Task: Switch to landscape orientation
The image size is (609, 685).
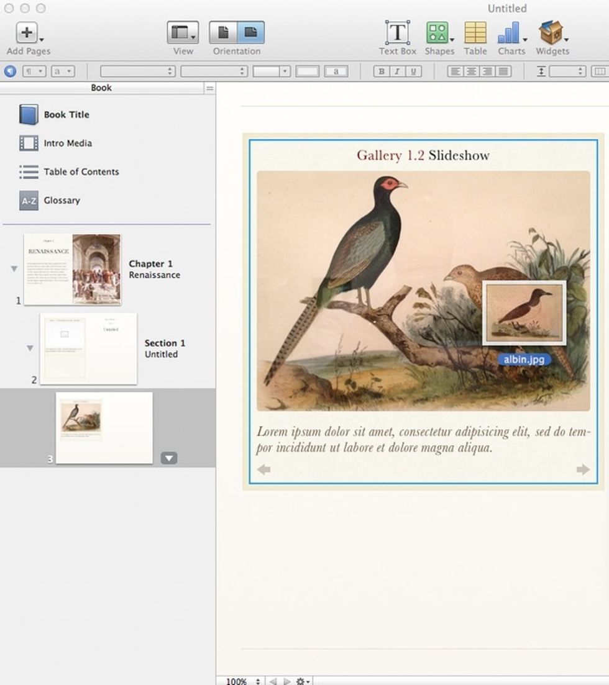Action: (x=251, y=32)
